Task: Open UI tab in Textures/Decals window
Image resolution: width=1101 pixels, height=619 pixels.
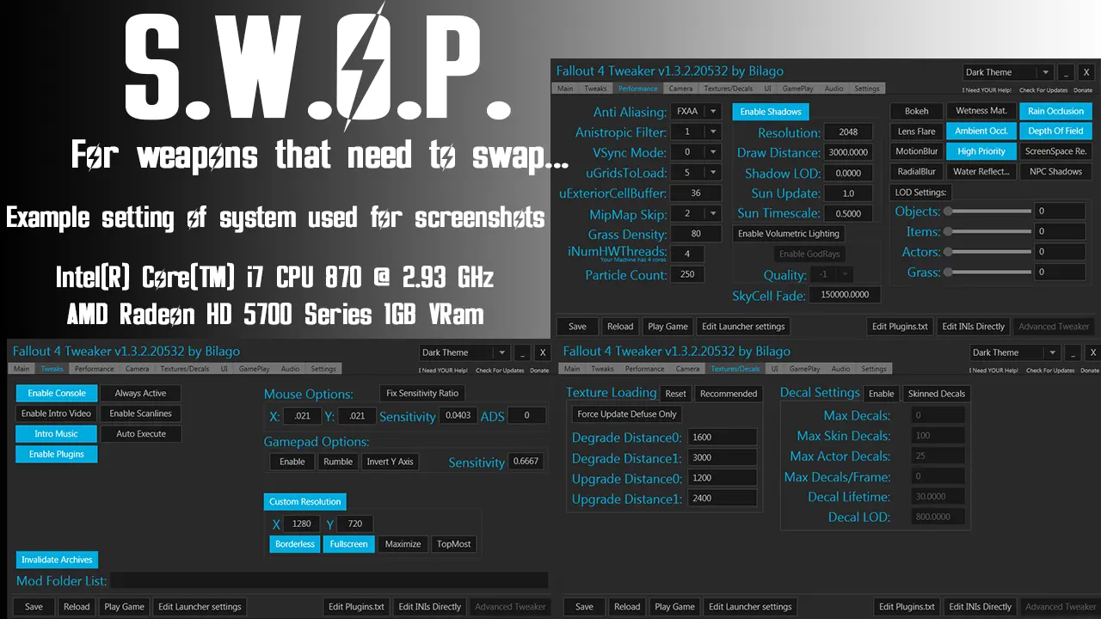Action: pyautogui.click(x=774, y=369)
